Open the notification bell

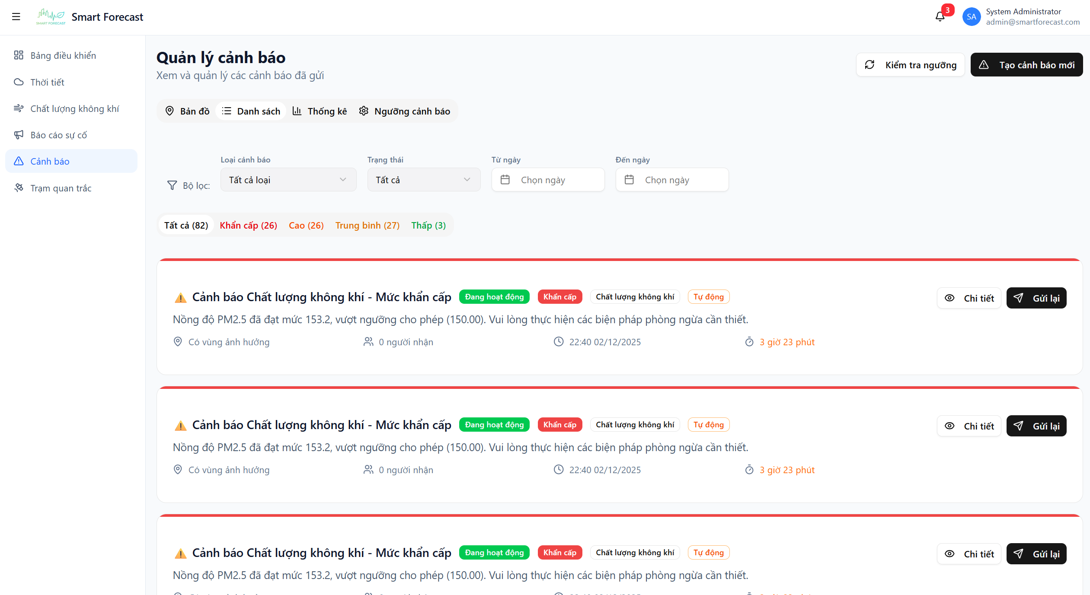pyautogui.click(x=940, y=16)
